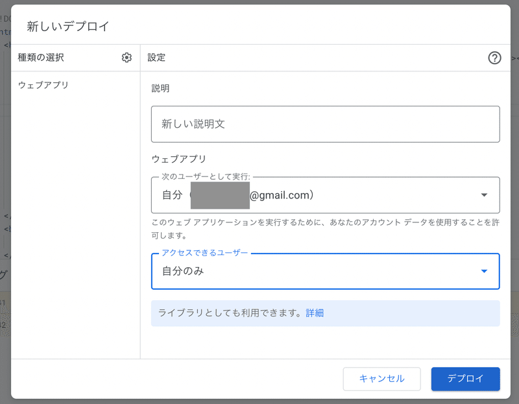Click the ウェブアプリ heading in the settings pane
Viewport: 519px width, 404px height.
178,159
